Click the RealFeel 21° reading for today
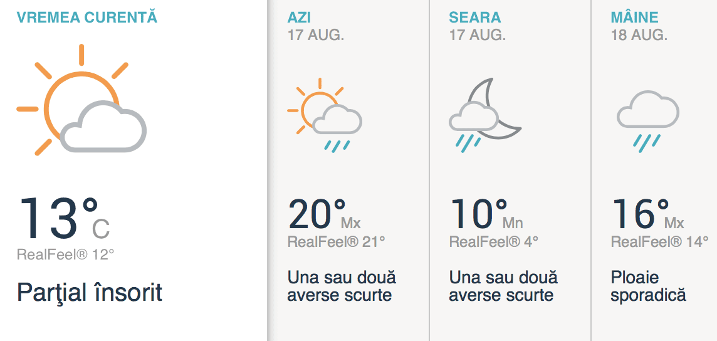The width and height of the screenshot is (717, 341). tap(336, 241)
